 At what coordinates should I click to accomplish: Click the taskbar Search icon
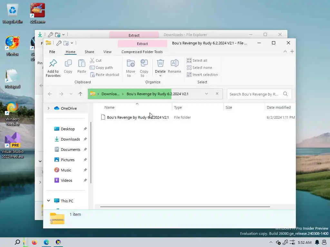(x=17, y=242)
